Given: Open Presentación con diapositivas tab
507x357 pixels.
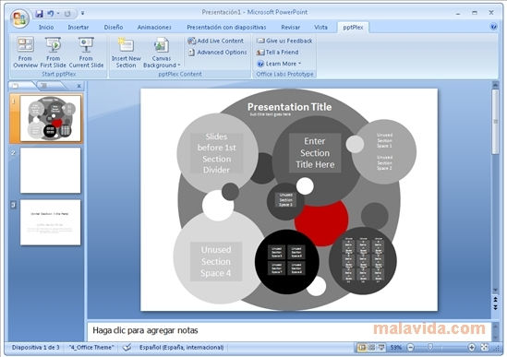Looking at the screenshot, I should click(226, 28).
